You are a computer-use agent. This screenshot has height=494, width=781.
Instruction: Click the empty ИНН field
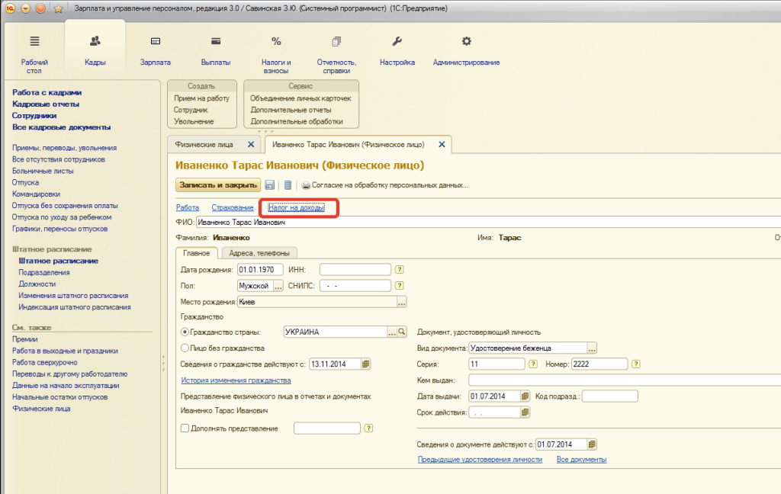click(x=355, y=269)
